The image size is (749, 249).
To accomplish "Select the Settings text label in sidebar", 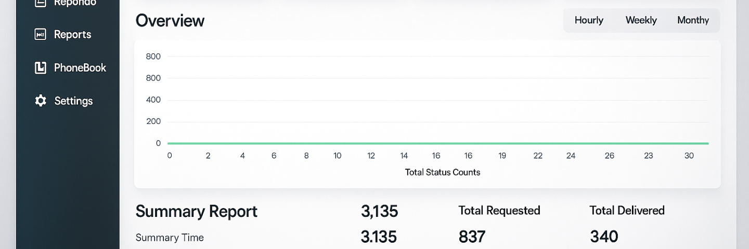I will [73, 101].
